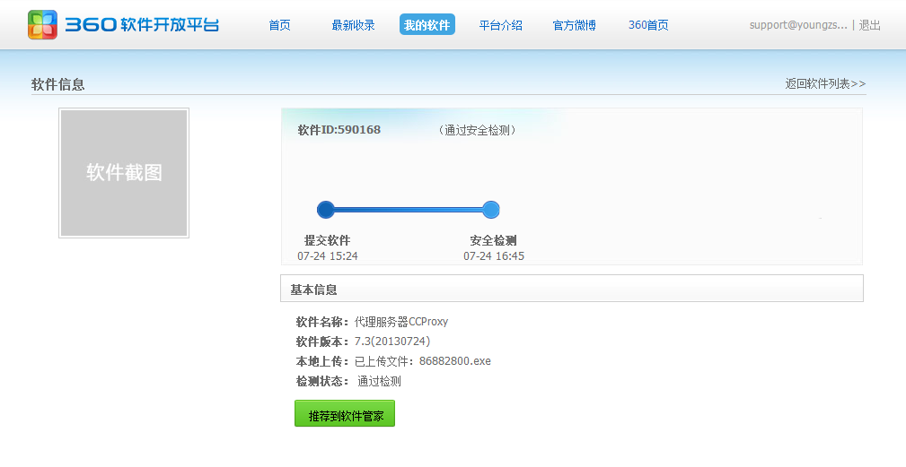Click the uploaded file name 86882800.exe
This screenshot has width=906, height=467.
(455, 361)
